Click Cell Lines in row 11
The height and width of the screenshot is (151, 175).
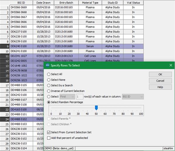click(90, 56)
